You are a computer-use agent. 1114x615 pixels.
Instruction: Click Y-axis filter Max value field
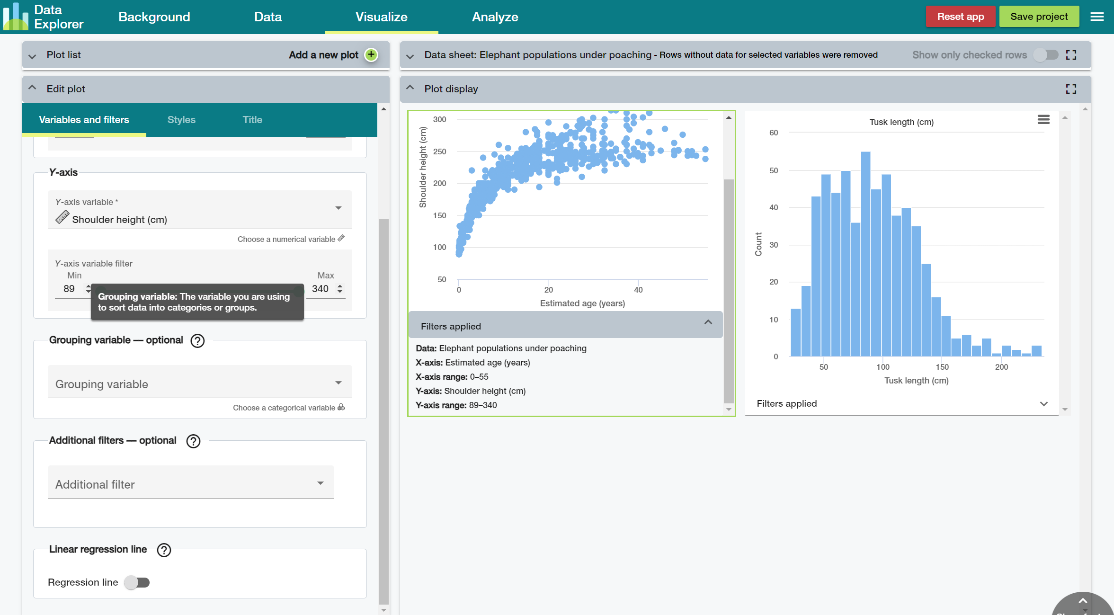(321, 289)
